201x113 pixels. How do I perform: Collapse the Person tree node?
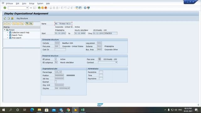point(5,30)
